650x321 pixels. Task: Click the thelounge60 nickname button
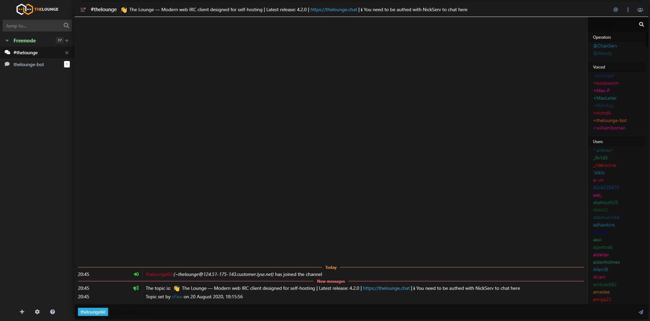coord(93,312)
